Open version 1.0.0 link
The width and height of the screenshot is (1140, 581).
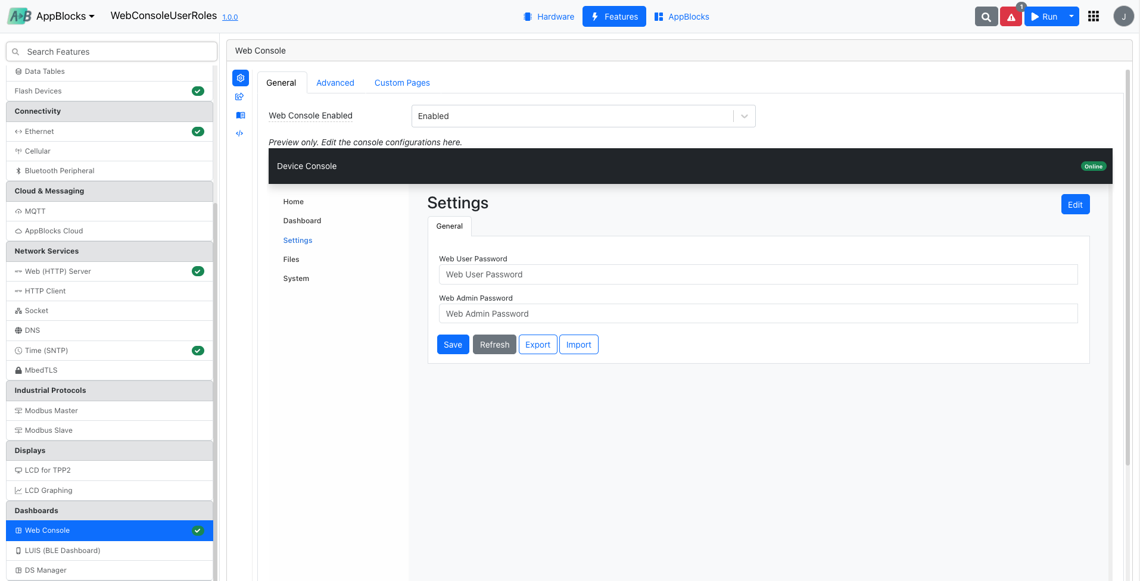coord(230,17)
